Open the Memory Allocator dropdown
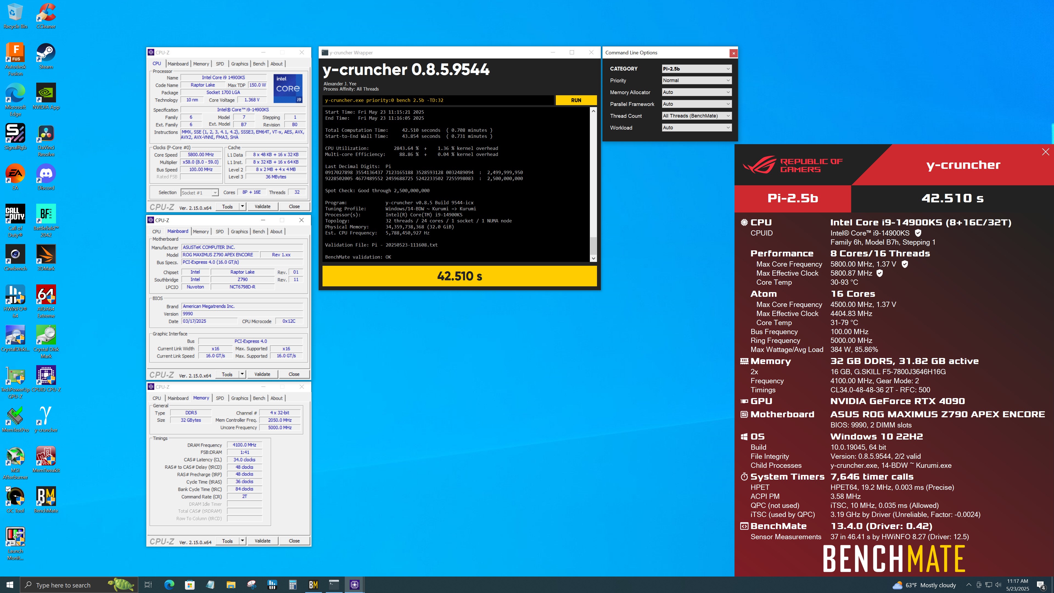1054x593 pixels. point(696,93)
